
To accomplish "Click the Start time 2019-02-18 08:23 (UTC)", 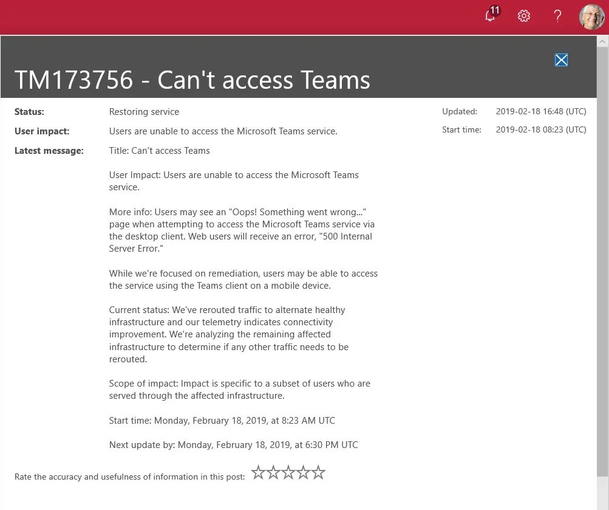I will 541,130.
